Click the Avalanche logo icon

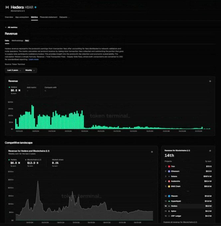169,181
